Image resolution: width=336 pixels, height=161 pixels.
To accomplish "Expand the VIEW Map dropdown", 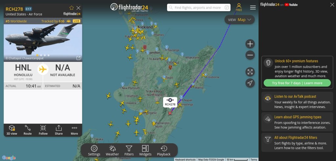I will [240, 20].
